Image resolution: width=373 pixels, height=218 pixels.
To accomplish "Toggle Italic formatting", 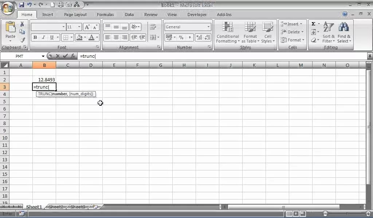I will 43,37.
